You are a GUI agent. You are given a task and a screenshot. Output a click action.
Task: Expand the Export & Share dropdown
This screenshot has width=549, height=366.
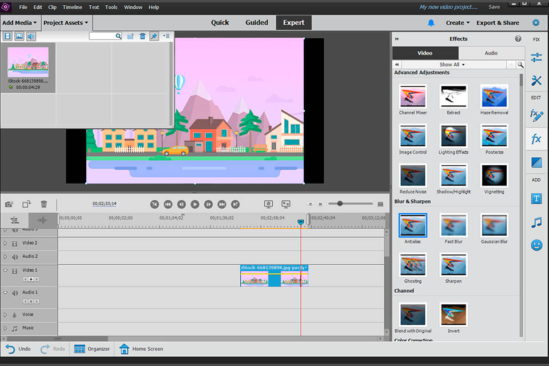(498, 22)
